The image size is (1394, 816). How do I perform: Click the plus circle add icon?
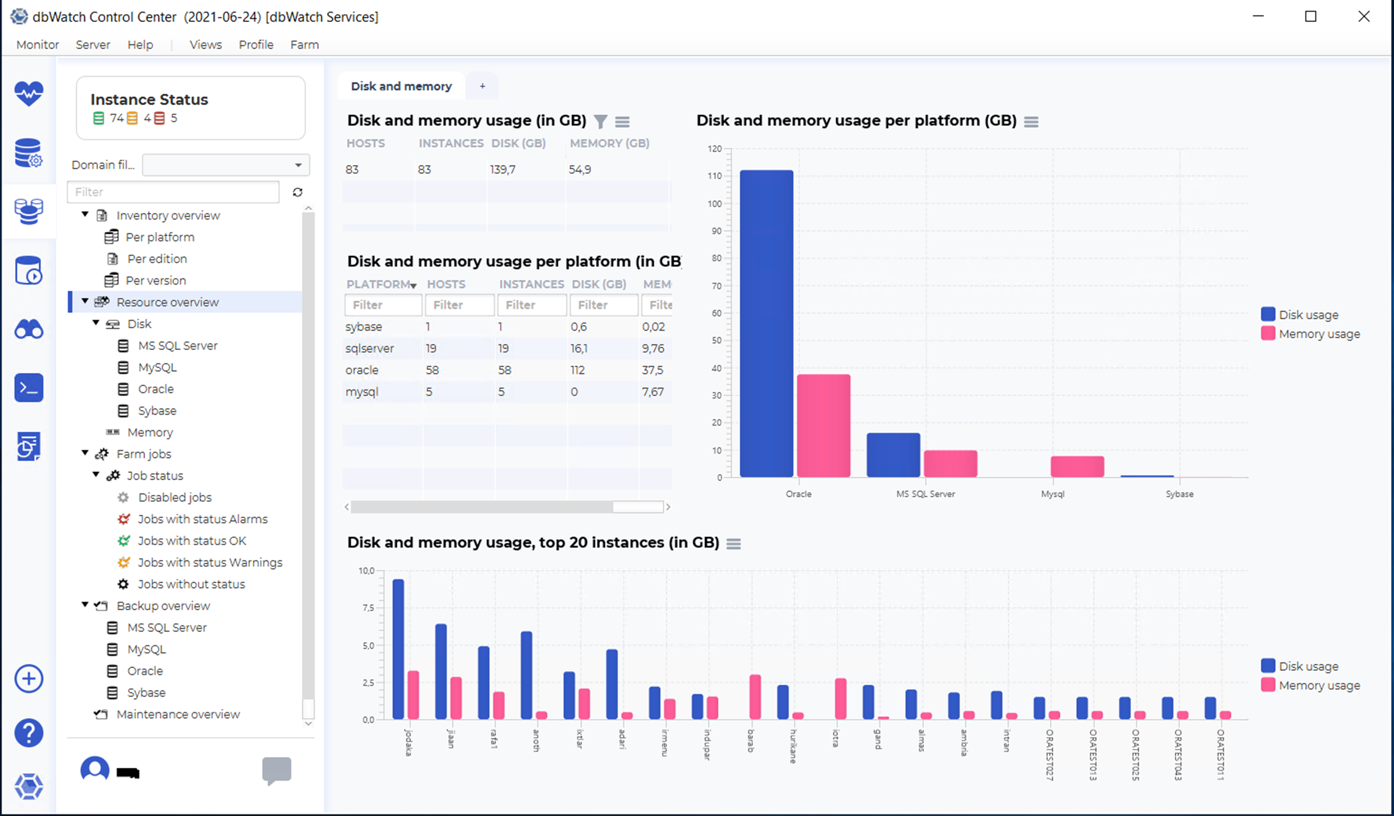coord(29,679)
